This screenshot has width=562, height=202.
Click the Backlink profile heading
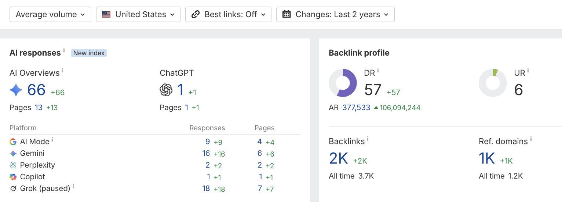[359, 53]
